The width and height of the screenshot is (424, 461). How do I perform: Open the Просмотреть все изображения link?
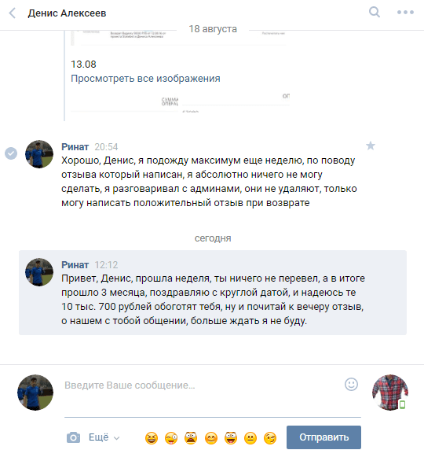145,79
